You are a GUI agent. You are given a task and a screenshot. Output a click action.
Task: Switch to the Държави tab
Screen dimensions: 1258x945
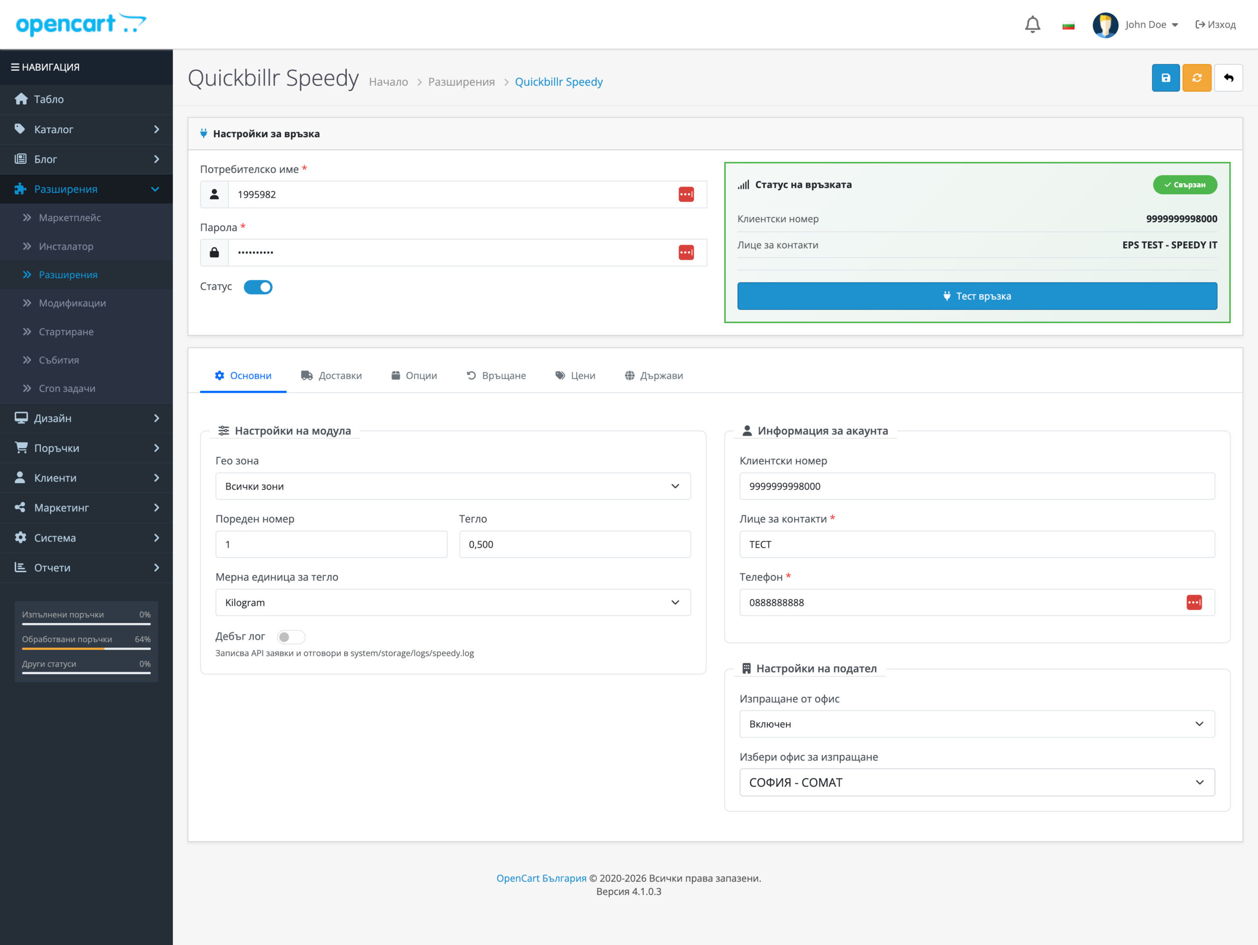click(x=654, y=376)
